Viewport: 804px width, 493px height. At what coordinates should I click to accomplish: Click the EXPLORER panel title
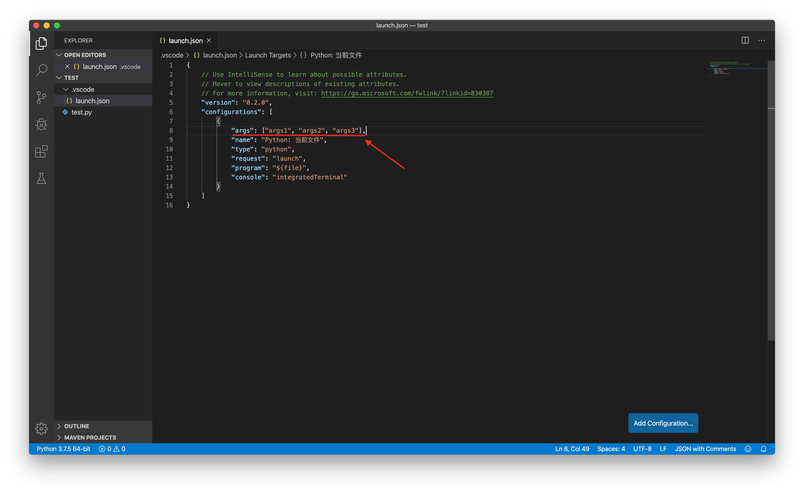coord(78,40)
